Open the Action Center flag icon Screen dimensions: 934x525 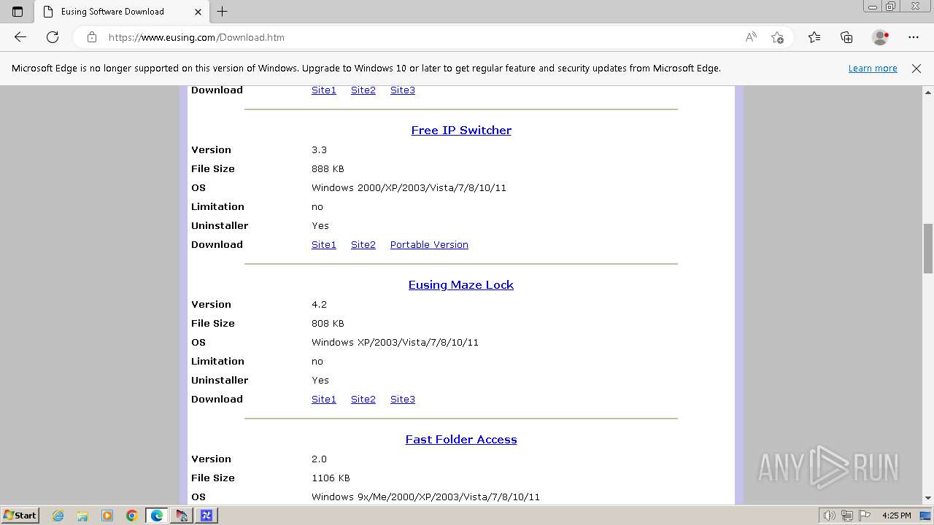[866, 516]
